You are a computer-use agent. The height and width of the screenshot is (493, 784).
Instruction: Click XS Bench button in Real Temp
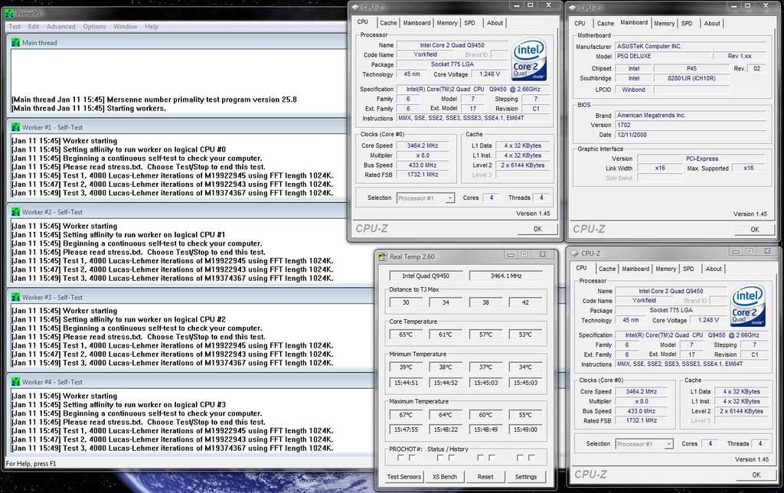coord(445,477)
